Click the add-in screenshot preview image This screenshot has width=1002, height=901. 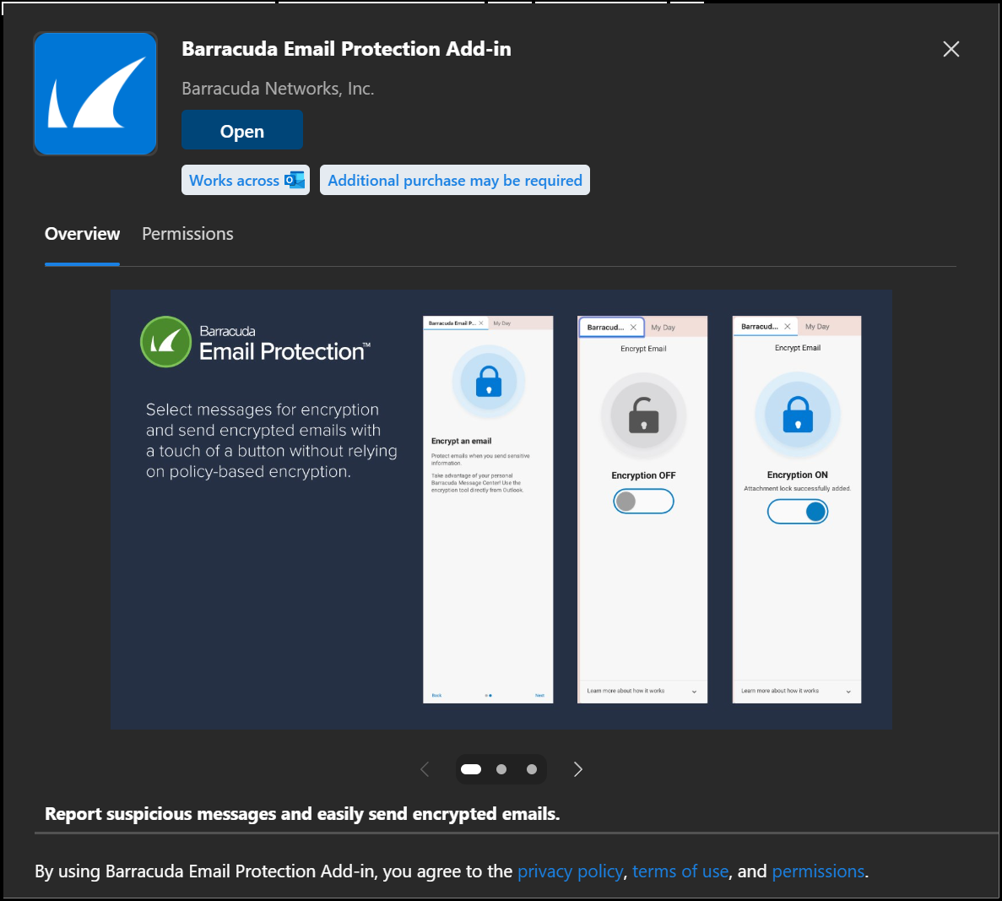click(501, 510)
